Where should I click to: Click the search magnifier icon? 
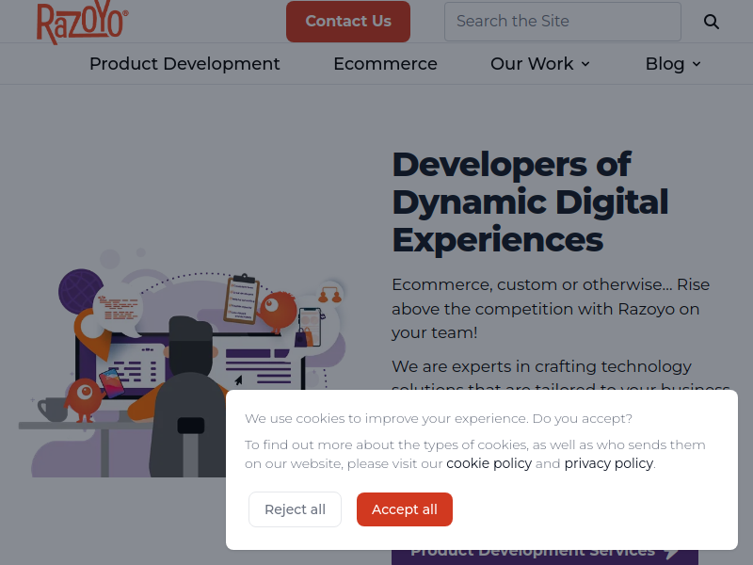(x=712, y=22)
